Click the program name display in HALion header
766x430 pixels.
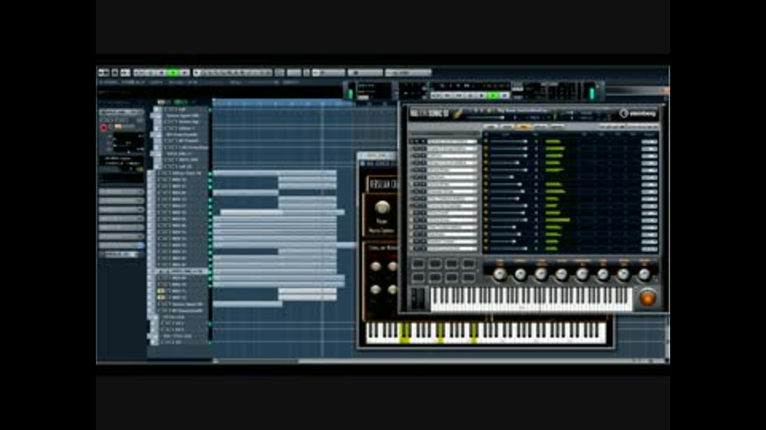[523, 111]
